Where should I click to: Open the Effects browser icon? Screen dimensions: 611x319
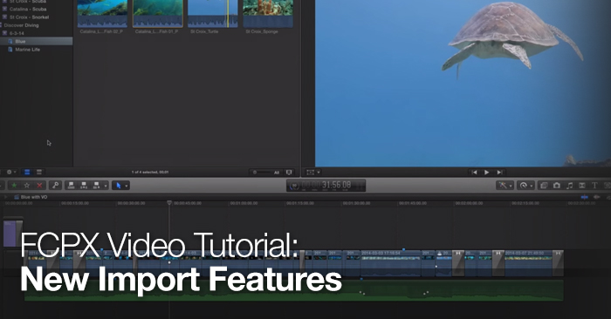544,186
